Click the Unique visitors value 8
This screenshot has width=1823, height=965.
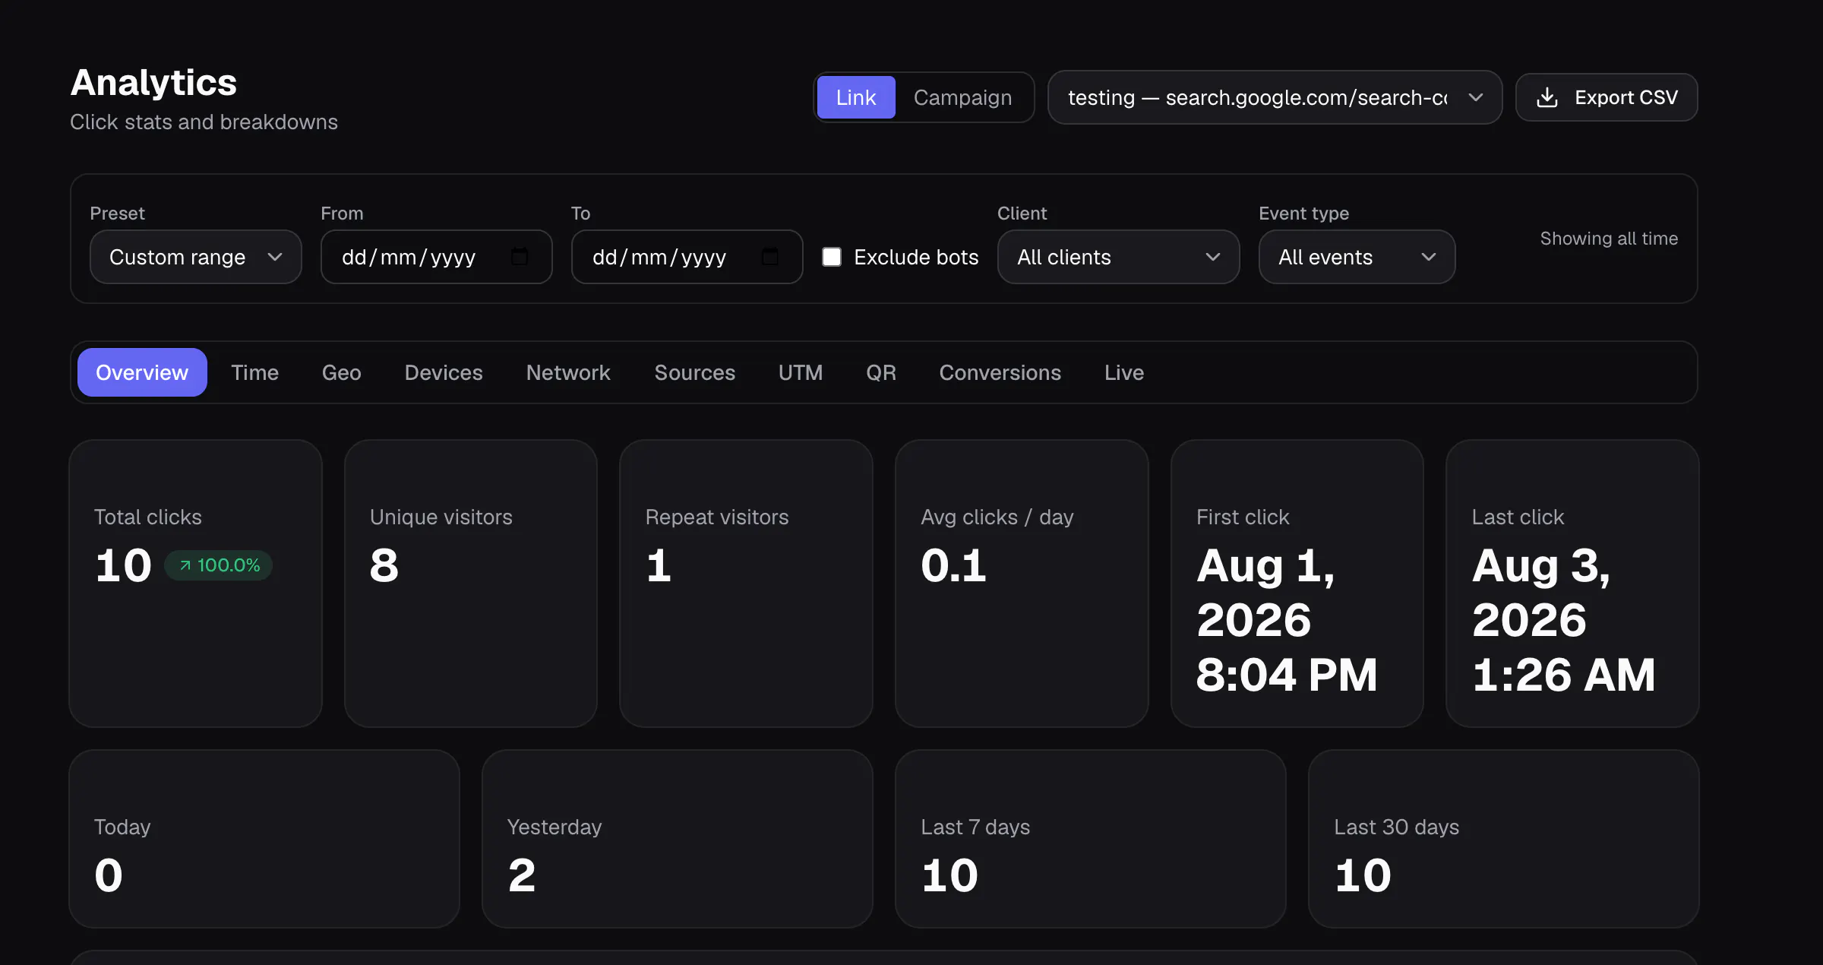pos(384,565)
